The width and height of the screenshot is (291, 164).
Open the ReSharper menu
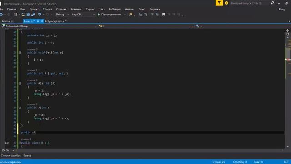[x=115, y=9]
